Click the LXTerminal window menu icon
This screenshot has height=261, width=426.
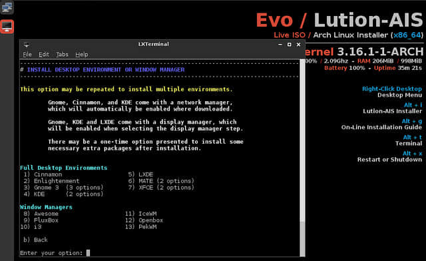tap(27, 45)
